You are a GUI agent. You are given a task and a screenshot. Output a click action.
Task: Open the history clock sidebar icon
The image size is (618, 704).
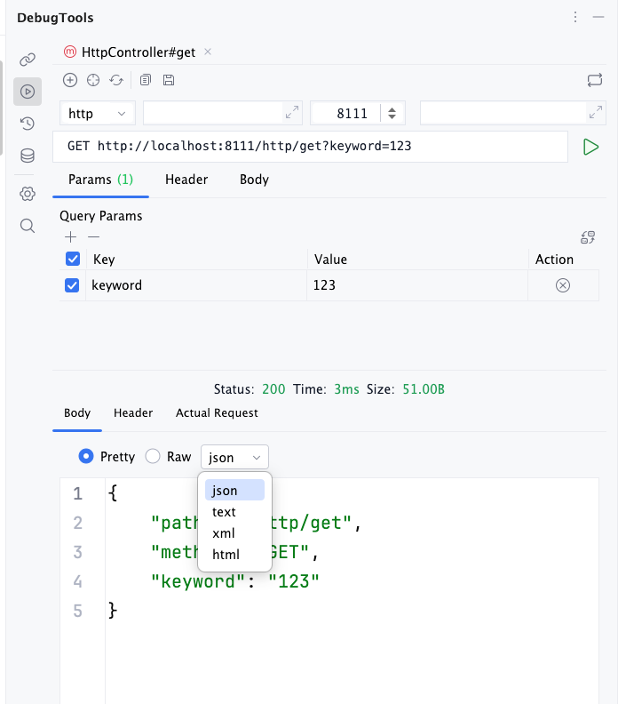(x=28, y=124)
